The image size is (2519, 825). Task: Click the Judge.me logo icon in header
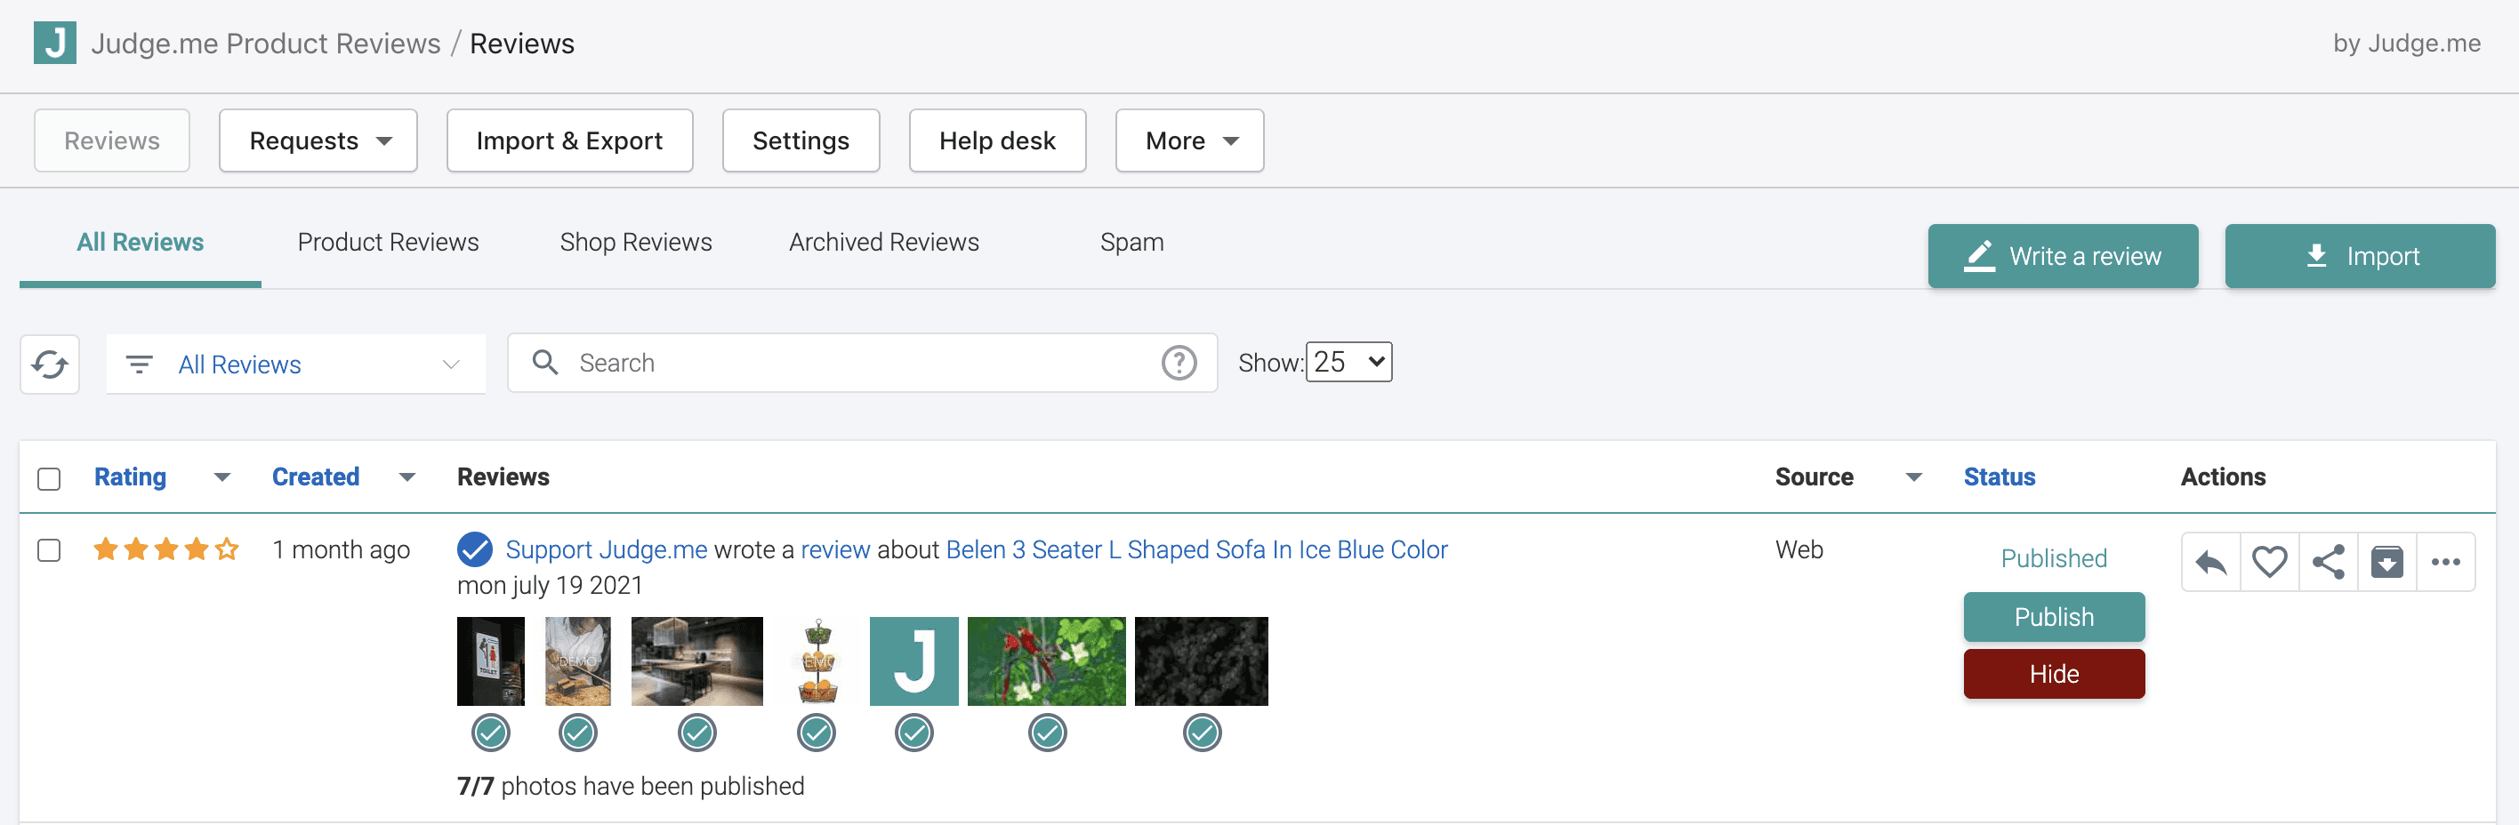[55, 44]
